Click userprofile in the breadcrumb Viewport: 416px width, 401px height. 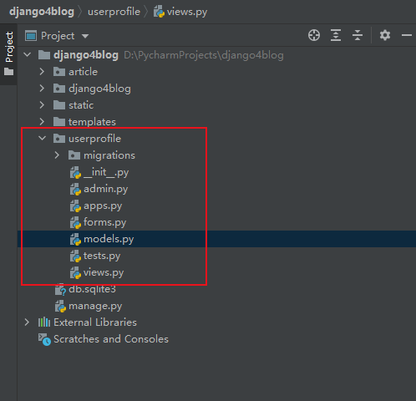[x=114, y=12]
